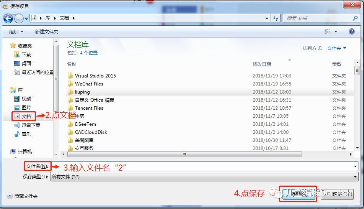364x209 pixels.
Task: Click the file list vertical scrollbar up arrow
Action: point(357,63)
